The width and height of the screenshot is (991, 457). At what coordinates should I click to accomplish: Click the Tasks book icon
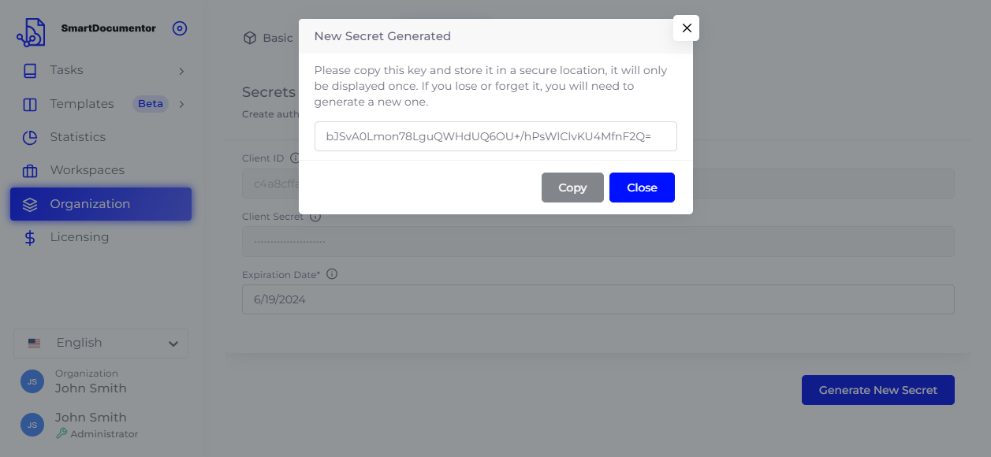pyautogui.click(x=30, y=71)
